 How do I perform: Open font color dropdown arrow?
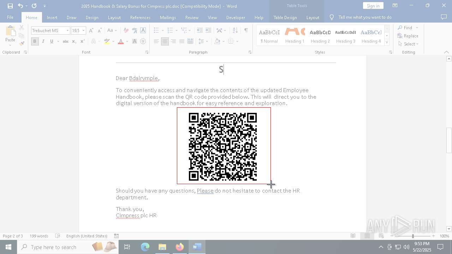(x=127, y=41)
